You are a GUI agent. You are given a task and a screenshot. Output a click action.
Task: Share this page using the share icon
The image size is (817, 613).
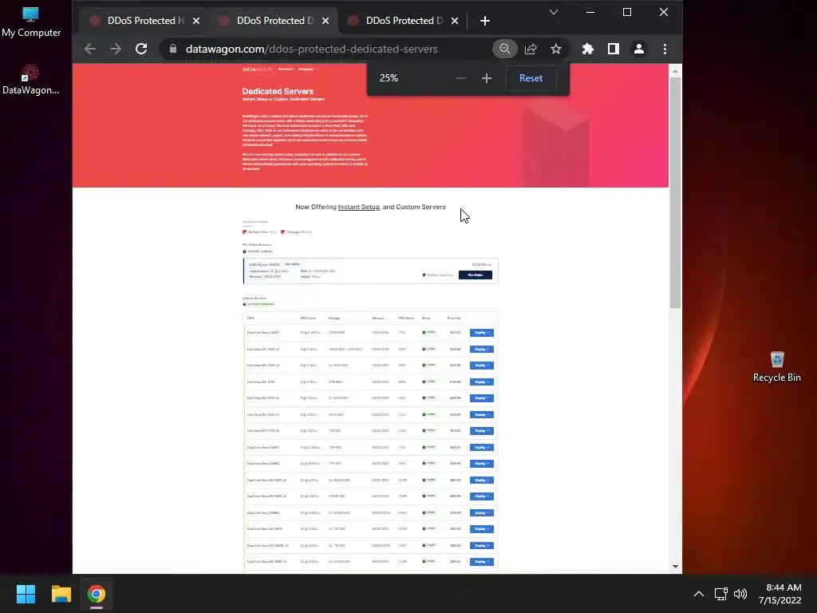(531, 49)
